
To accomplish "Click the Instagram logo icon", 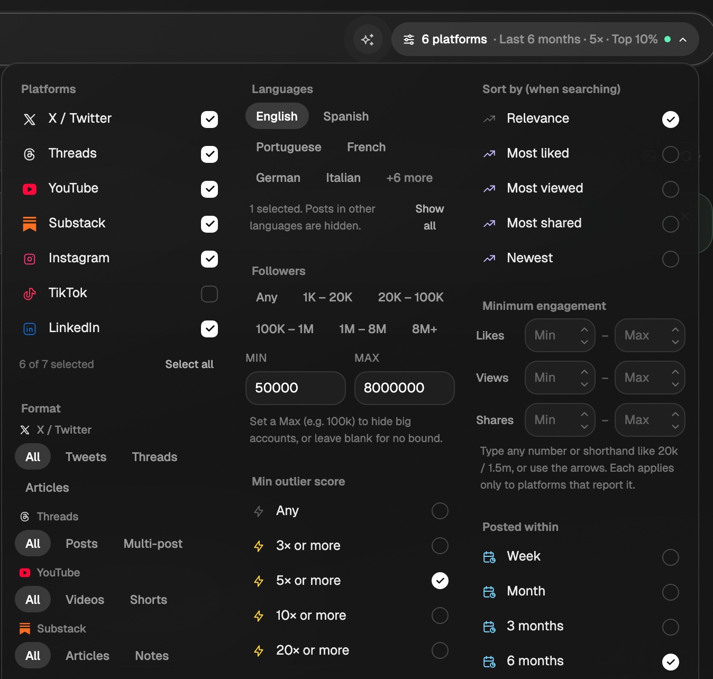I will tap(30, 259).
